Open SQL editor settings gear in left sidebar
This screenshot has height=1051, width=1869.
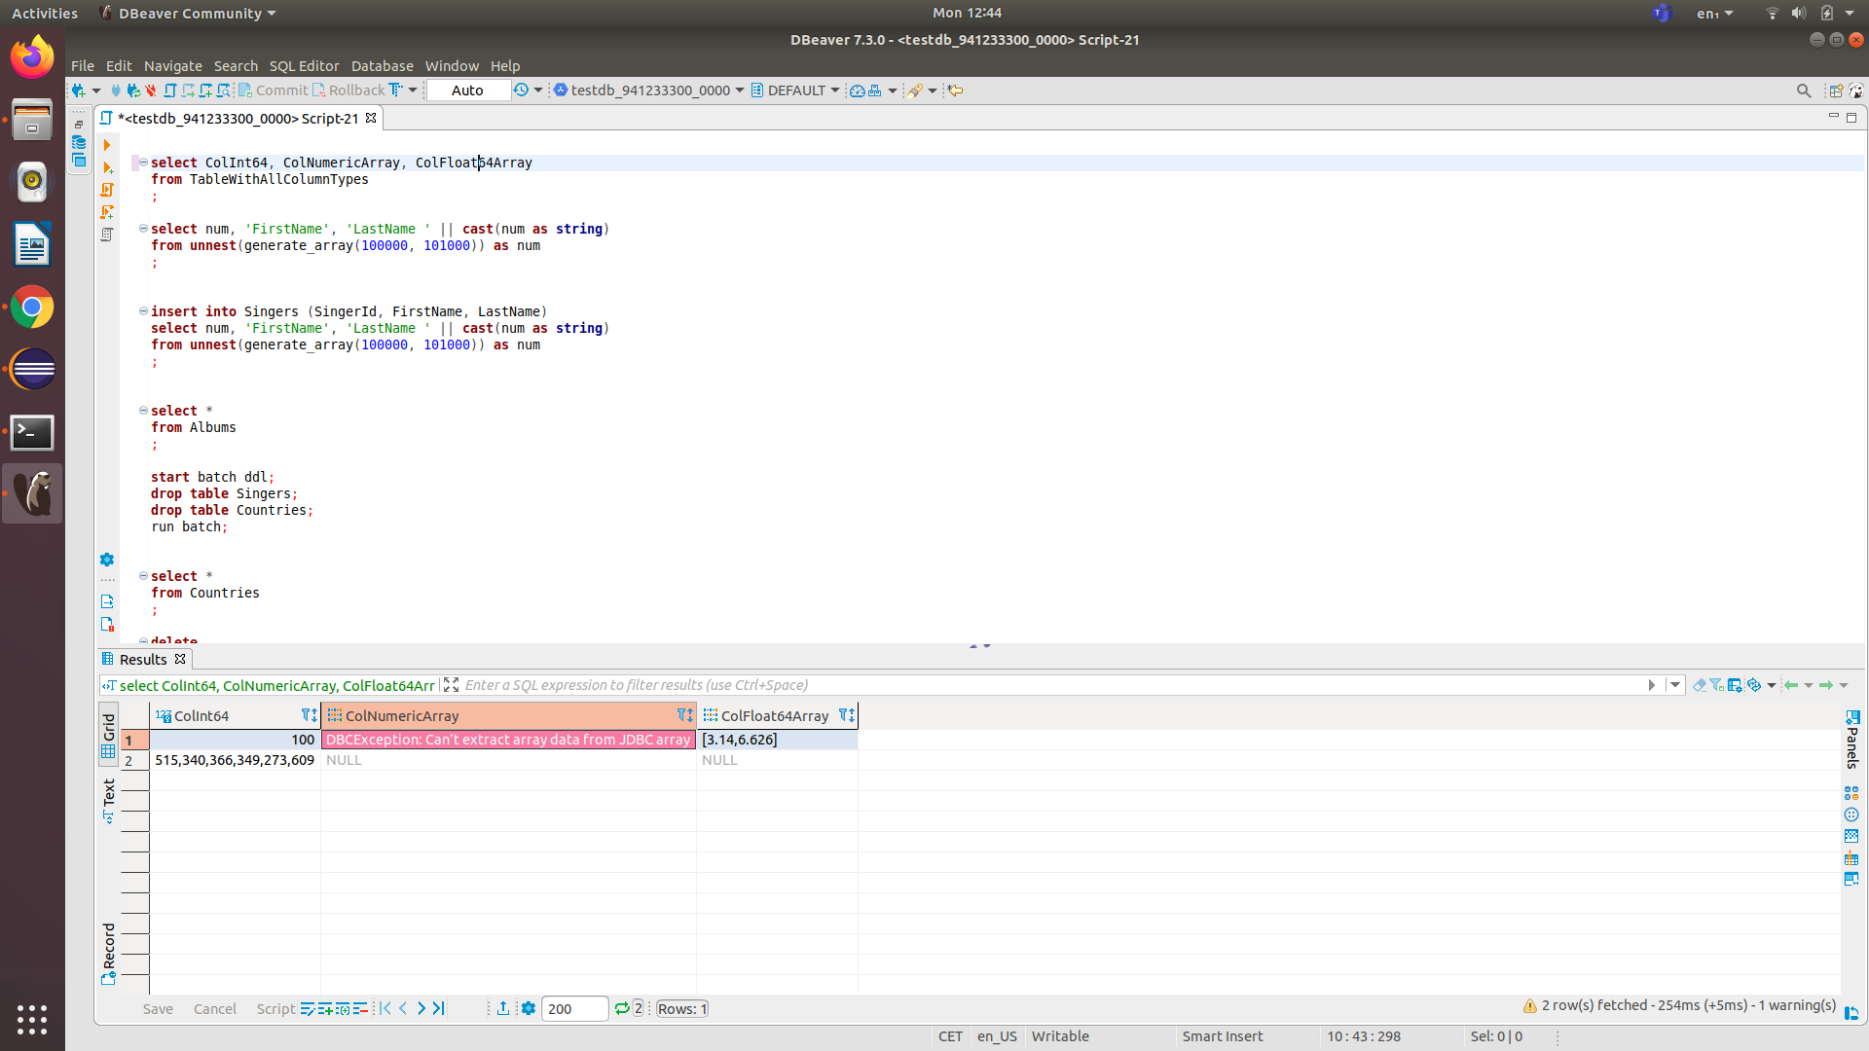point(107,560)
